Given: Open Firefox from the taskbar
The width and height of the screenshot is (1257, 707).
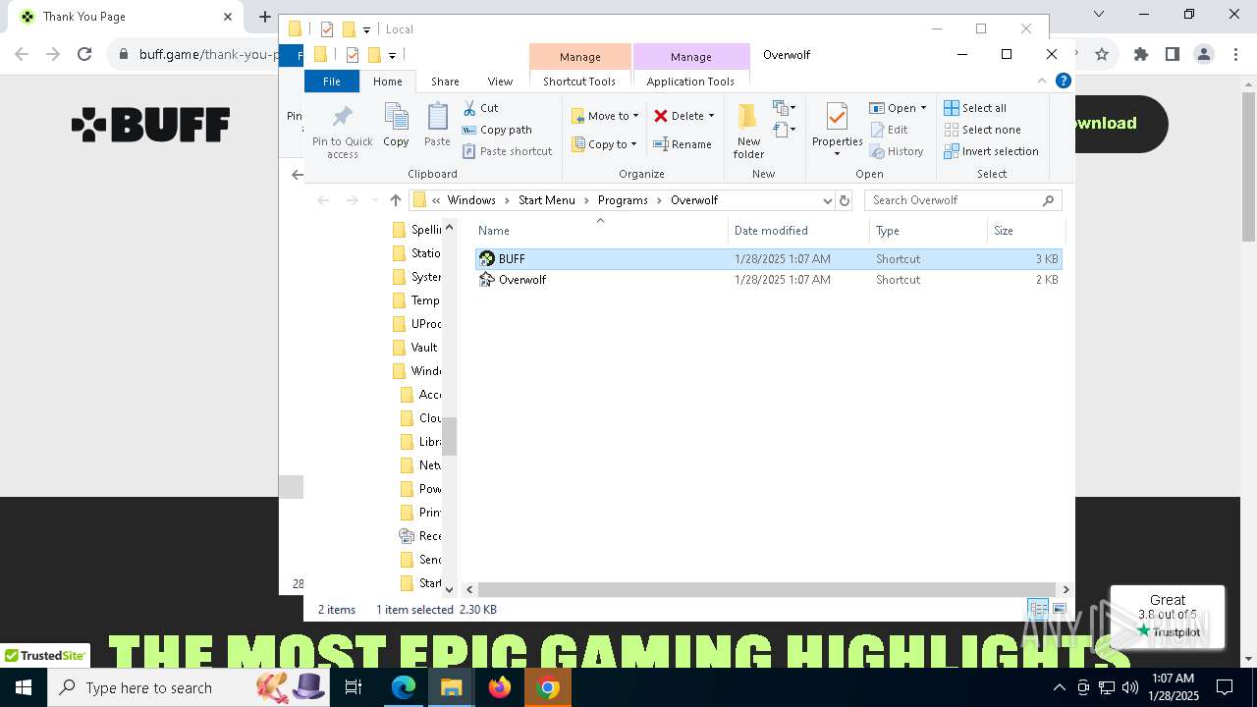Looking at the screenshot, I should pyautogui.click(x=500, y=687).
